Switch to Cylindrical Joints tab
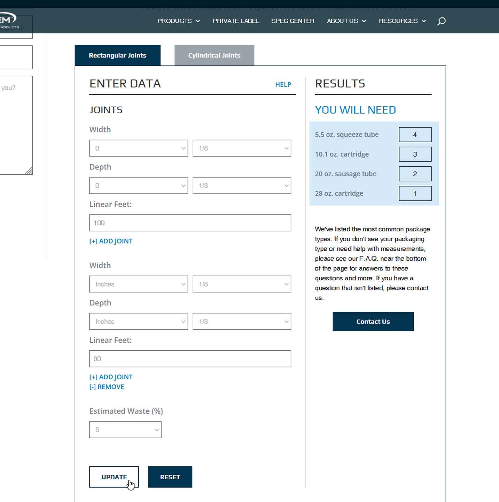Screen dimensions: 499x502 click(214, 55)
